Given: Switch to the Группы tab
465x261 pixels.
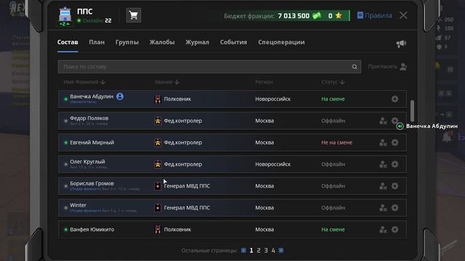Looking at the screenshot, I should [127, 42].
